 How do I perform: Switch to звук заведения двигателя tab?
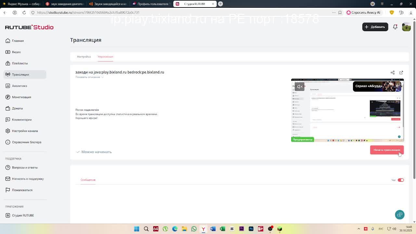(64, 4)
